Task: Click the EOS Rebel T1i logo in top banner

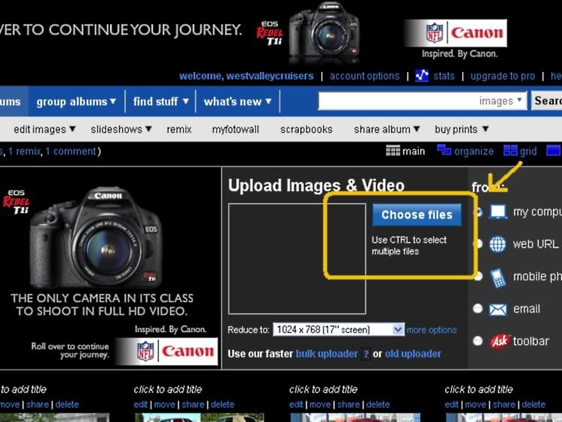Action: click(x=270, y=33)
